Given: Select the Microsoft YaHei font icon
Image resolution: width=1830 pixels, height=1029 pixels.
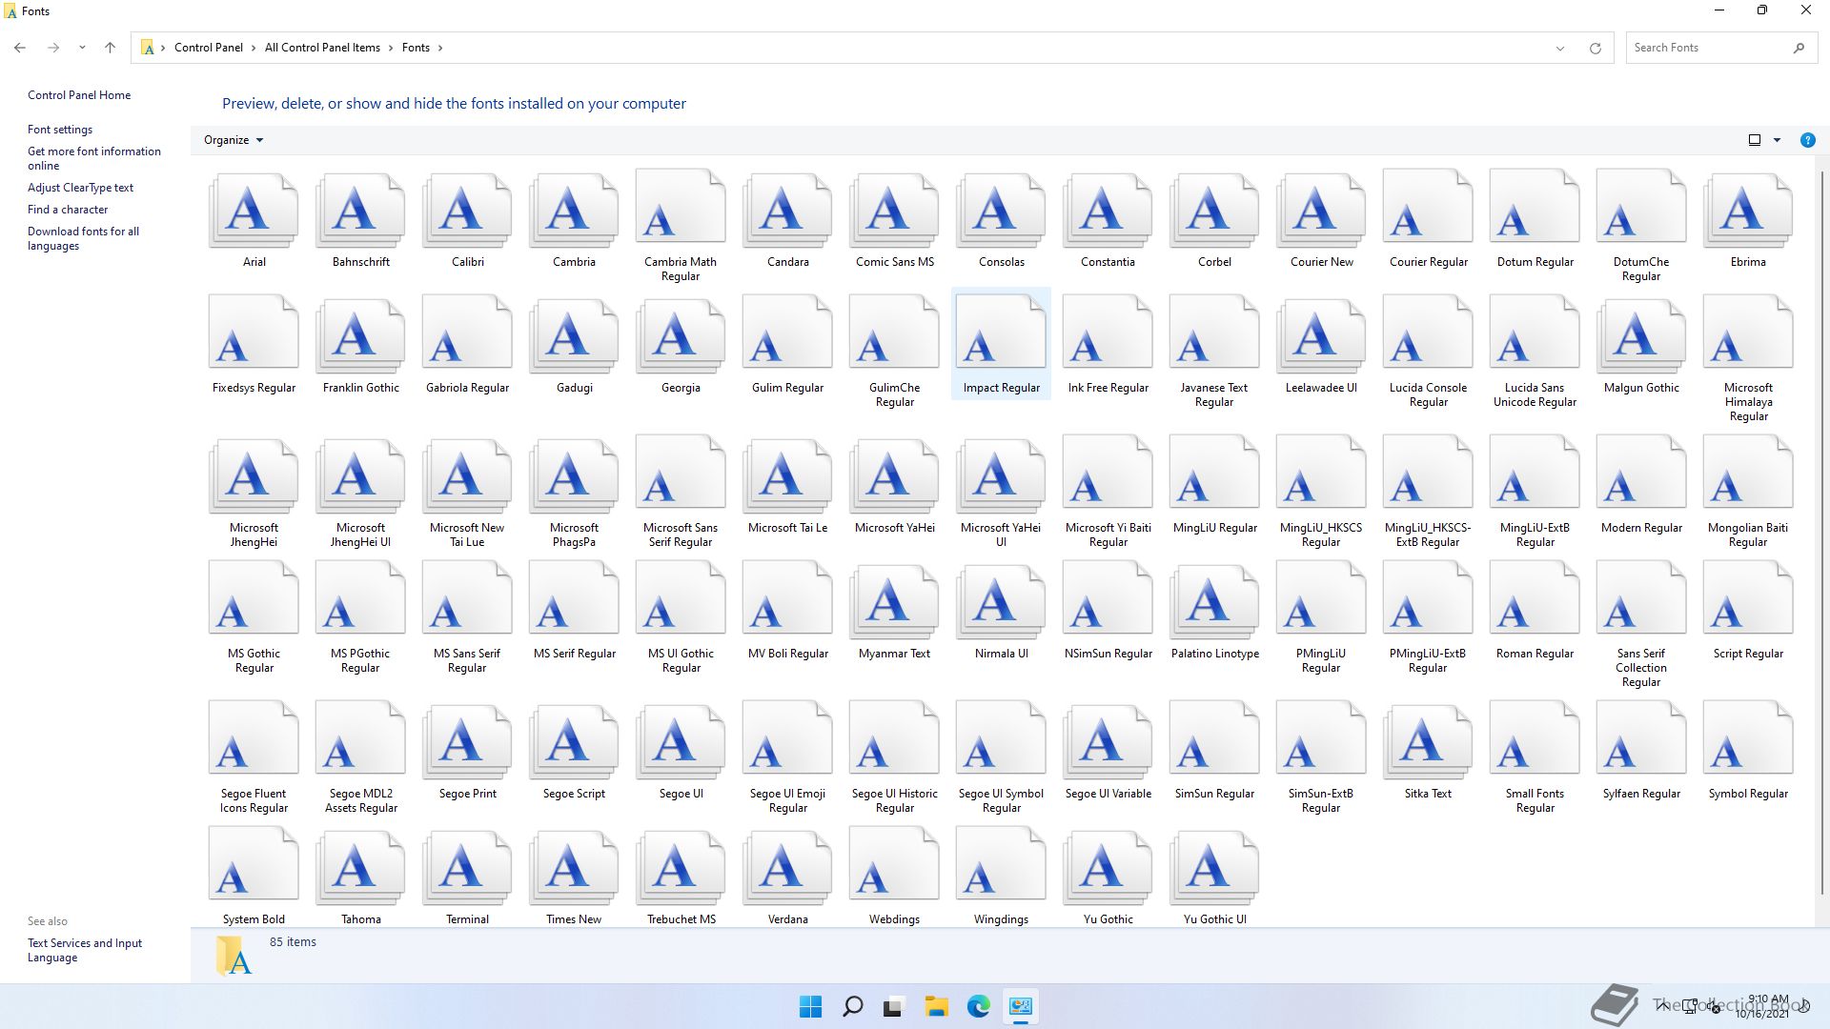Looking at the screenshot, I should click(894, 474).
